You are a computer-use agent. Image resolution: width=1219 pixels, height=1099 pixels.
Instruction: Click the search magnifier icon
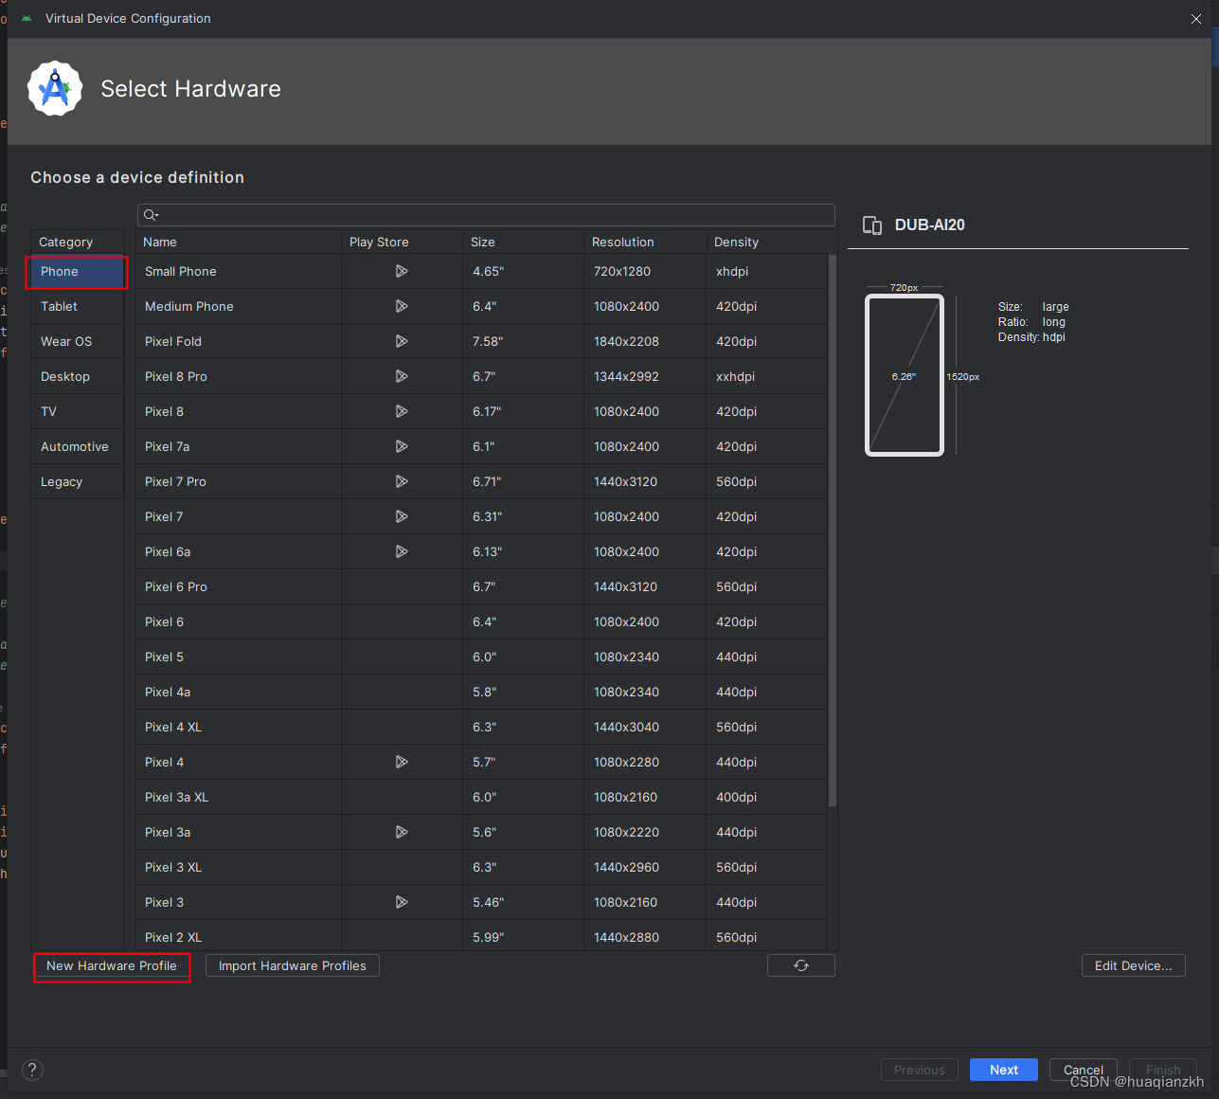tap(151, 215)
